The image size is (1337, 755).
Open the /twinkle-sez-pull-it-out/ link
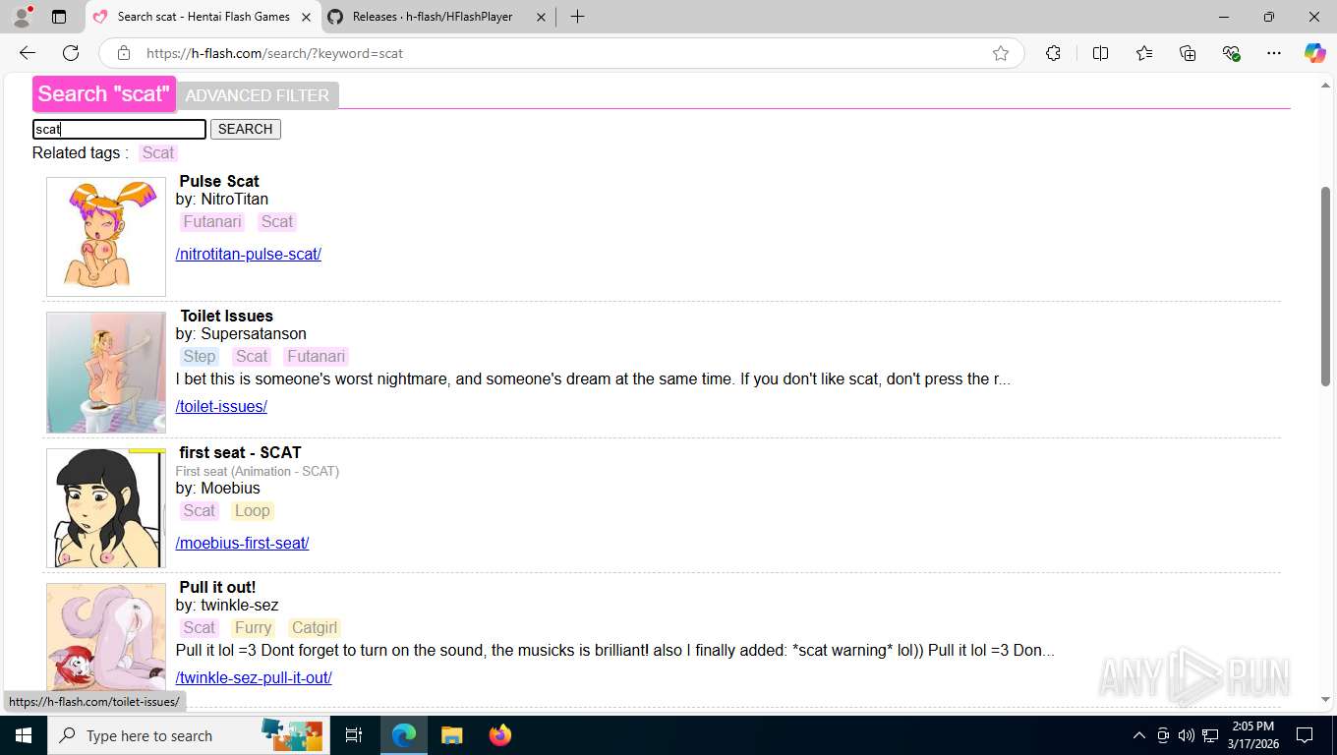pos(254,677)
